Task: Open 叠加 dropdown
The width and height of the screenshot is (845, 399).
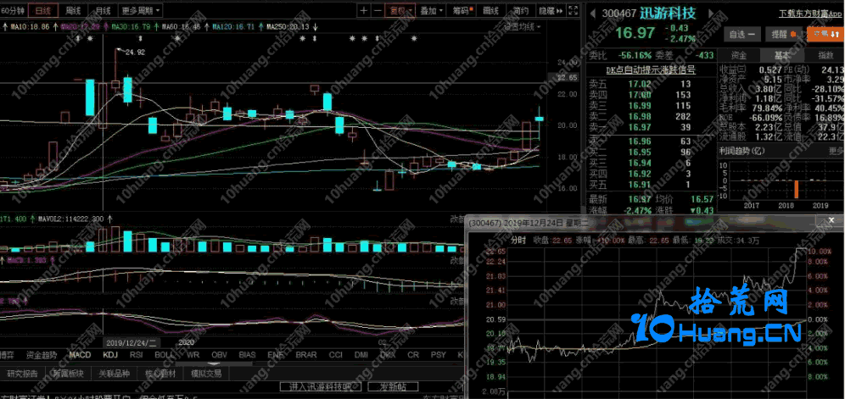Action: (432, 10)
